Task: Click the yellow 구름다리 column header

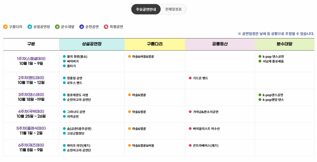Action: [155, 44]
